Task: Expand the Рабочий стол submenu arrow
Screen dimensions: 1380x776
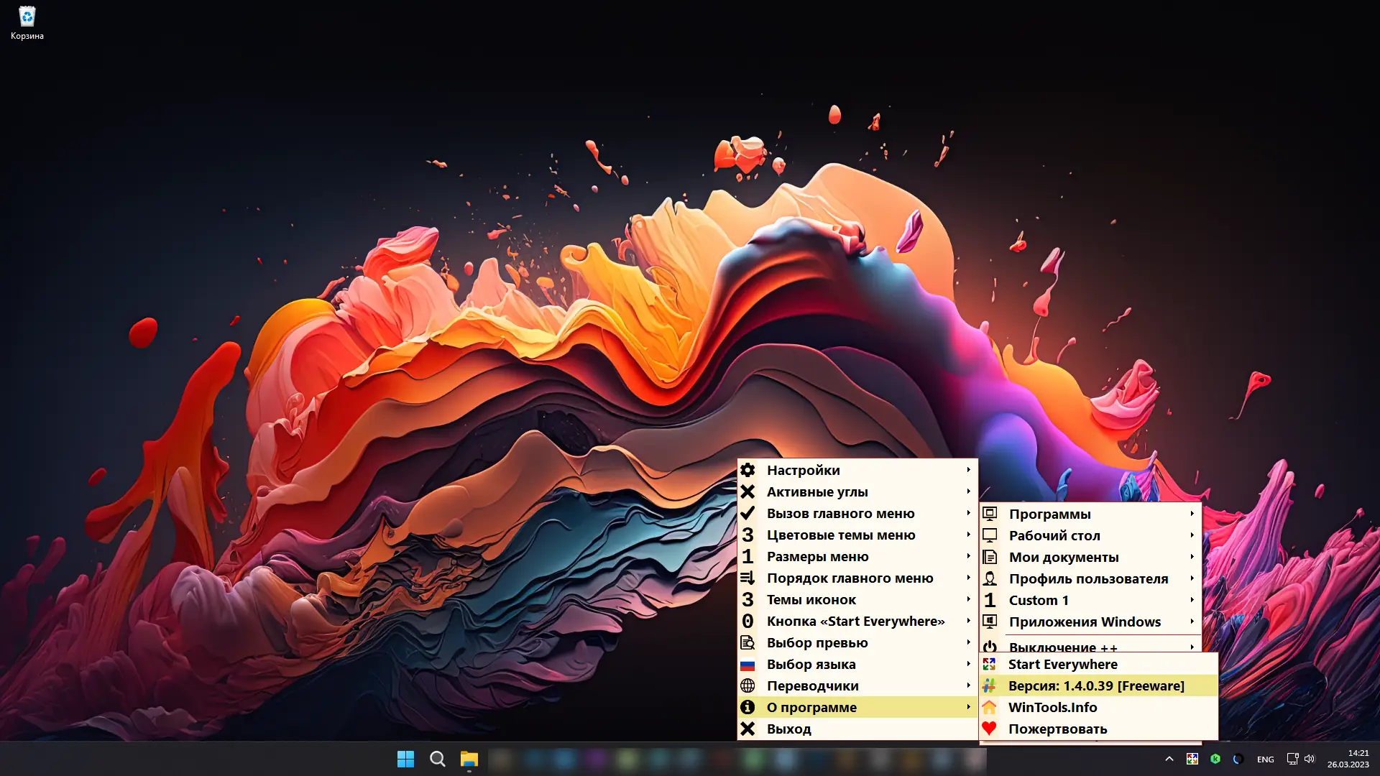Action: (1191, 535)
